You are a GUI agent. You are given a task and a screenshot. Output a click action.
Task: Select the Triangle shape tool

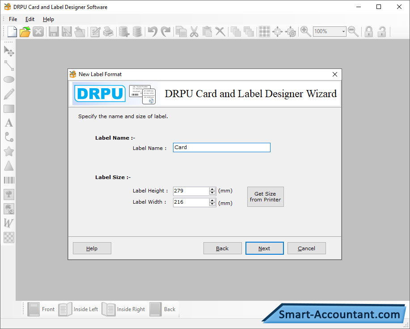(x=9, y=166)
